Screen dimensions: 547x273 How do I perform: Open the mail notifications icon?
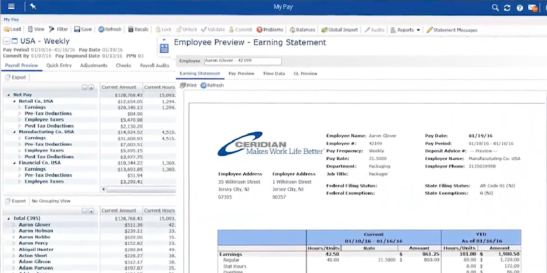532,8
